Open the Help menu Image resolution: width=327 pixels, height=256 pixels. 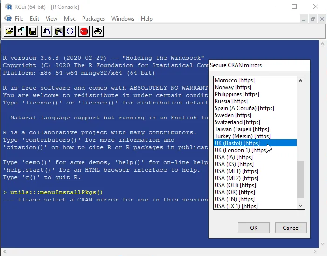tap(146, 19)
